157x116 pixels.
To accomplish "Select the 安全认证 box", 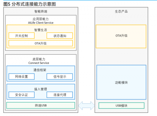I will 22,95.
